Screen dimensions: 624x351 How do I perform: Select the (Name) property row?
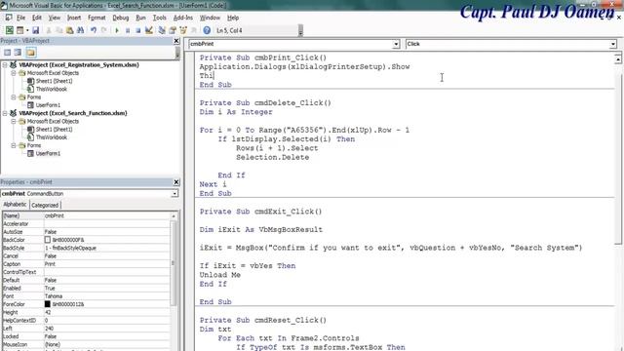[86, 215]
